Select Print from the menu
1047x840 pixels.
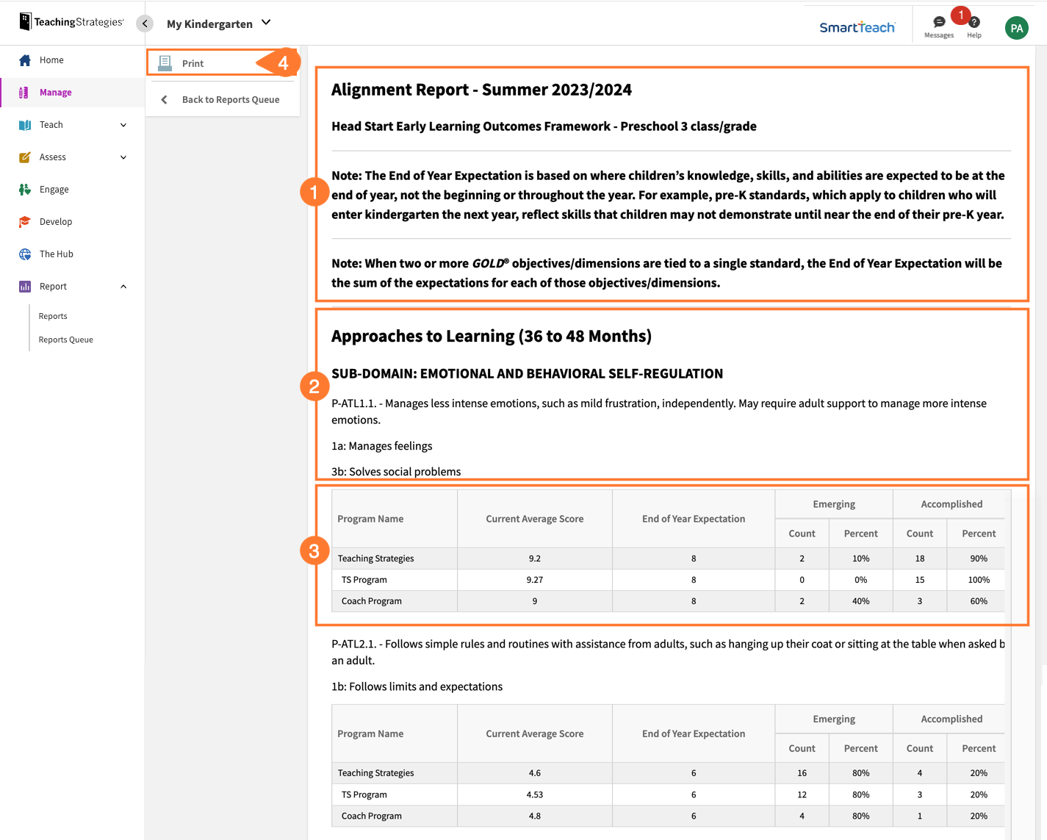click(x=193, y=62)
